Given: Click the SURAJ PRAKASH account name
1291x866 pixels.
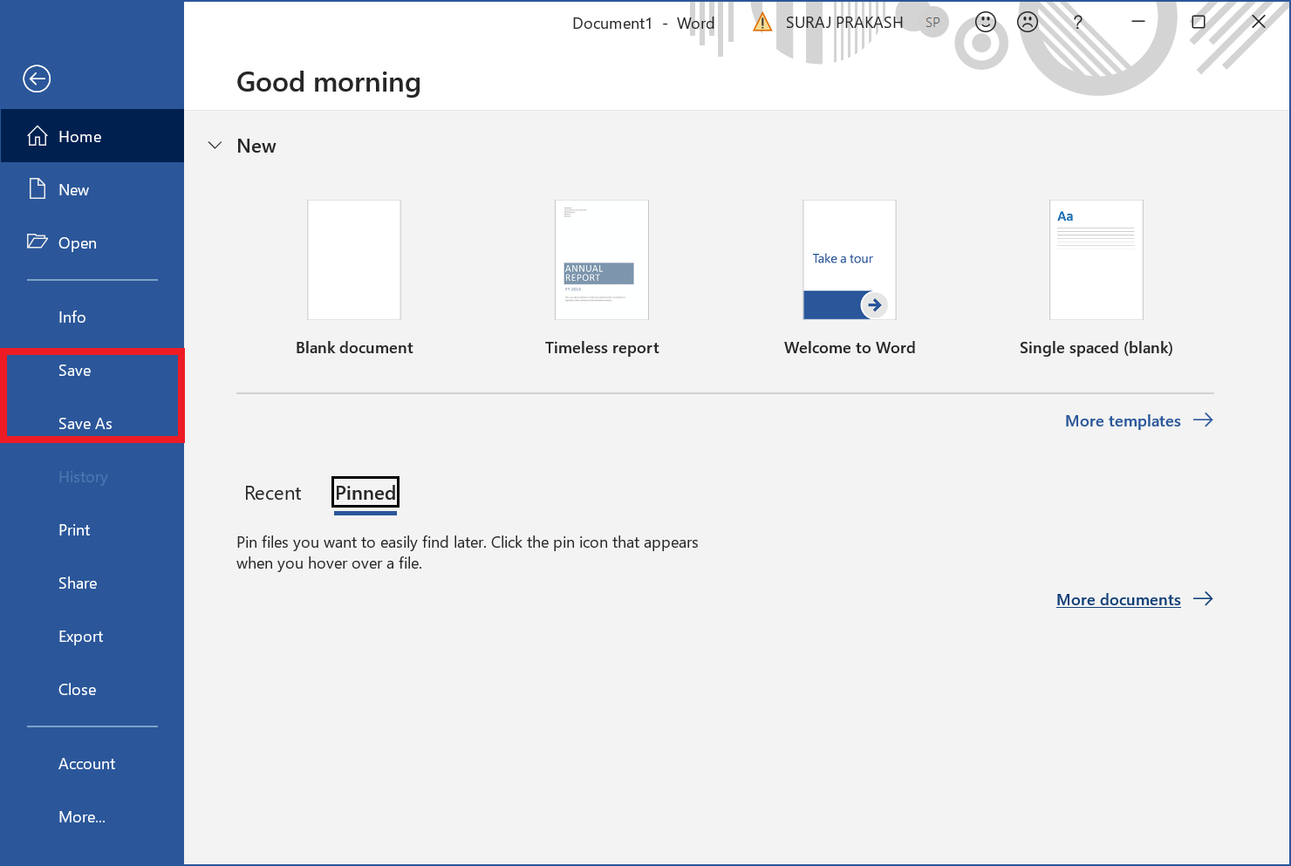Looking at the screenshot, I should point(844,23).
